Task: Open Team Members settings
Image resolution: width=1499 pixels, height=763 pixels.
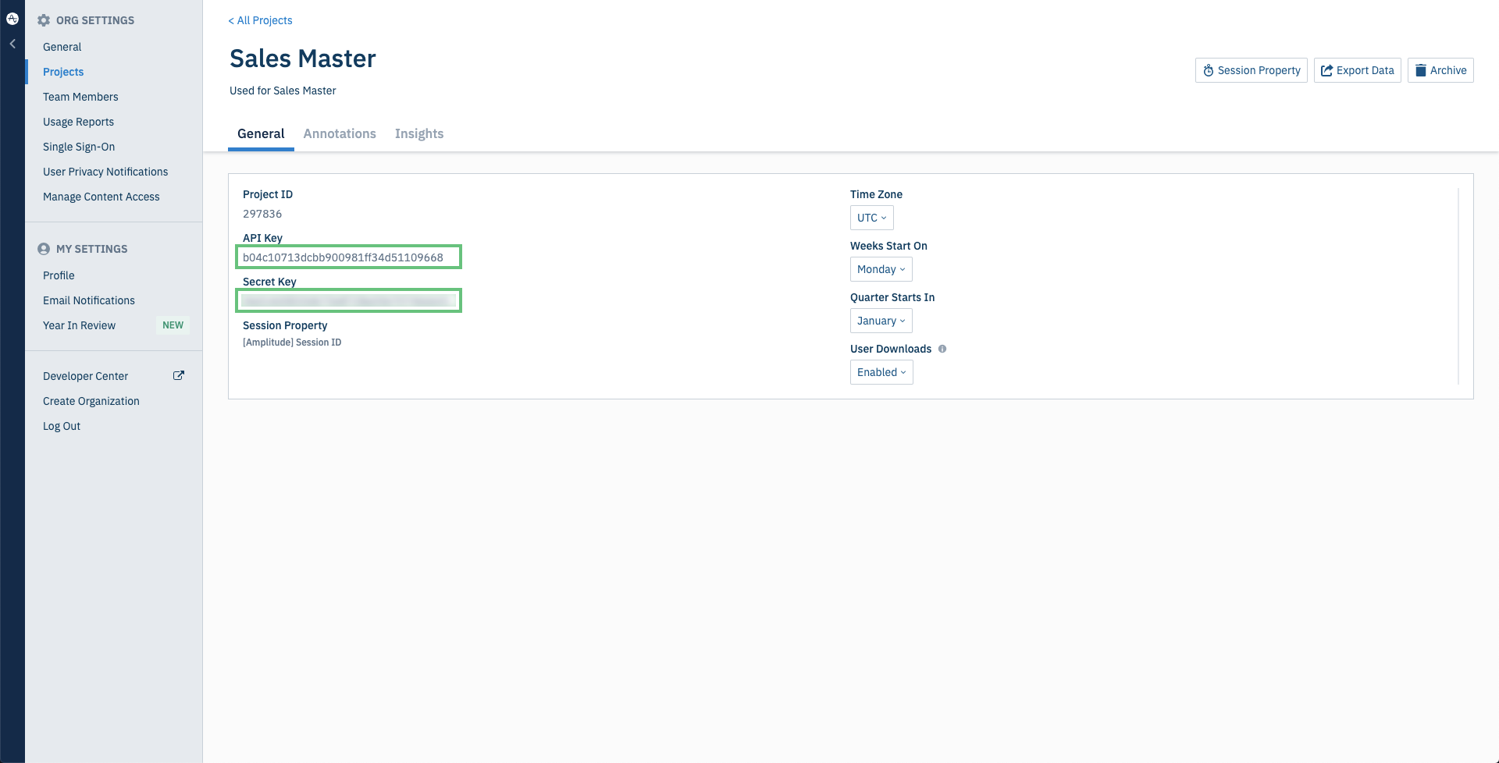Action: pos(80,97)
